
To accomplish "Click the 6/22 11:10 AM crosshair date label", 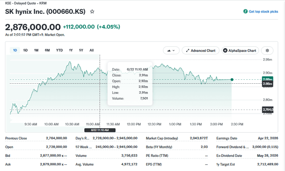I will click(x=100, y=130).
